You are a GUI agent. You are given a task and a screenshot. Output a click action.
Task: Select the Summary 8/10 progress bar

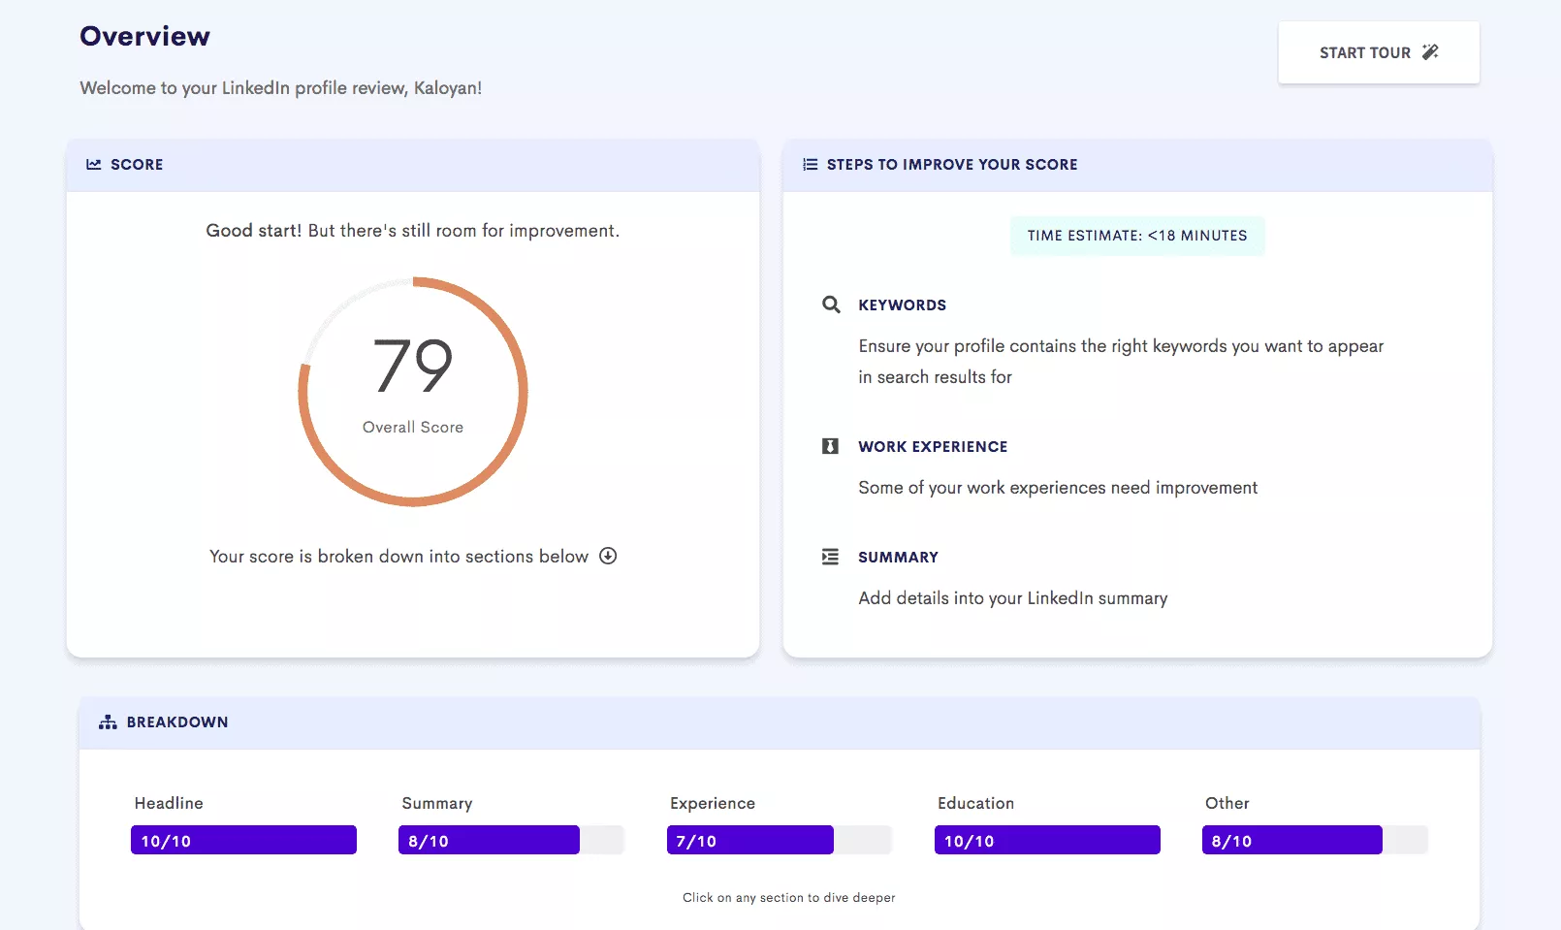pos(511,840)
